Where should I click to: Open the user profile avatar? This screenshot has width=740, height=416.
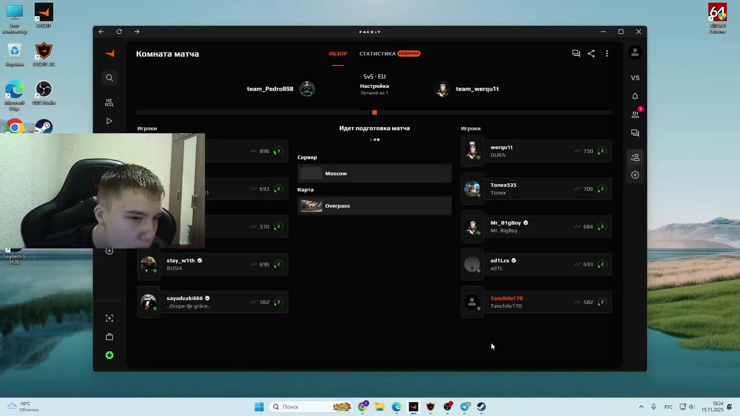pos(635,53)
